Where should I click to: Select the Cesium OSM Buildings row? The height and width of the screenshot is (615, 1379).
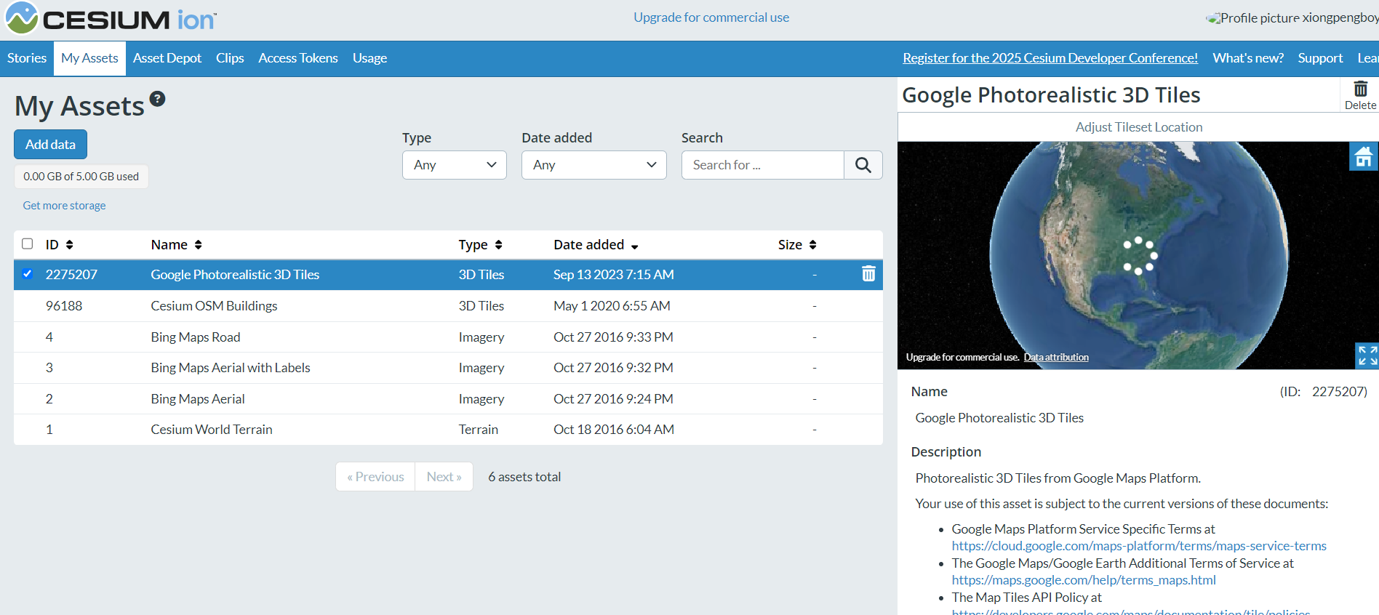(x=448, y=306)
